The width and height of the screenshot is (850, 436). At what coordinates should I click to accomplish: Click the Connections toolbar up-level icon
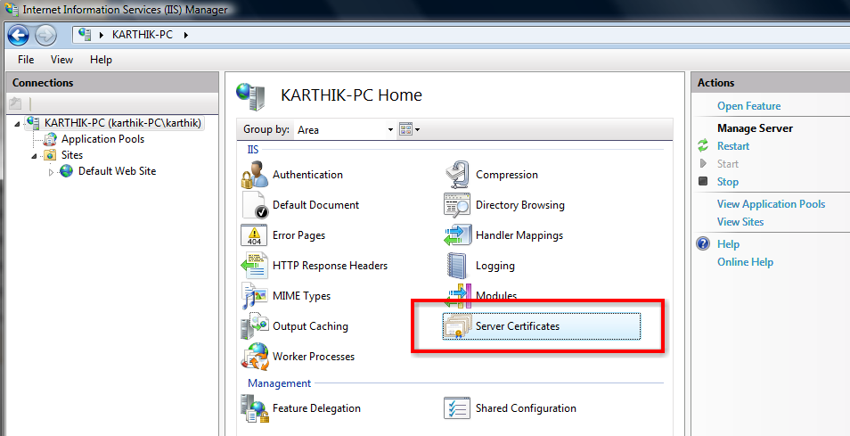15,103
